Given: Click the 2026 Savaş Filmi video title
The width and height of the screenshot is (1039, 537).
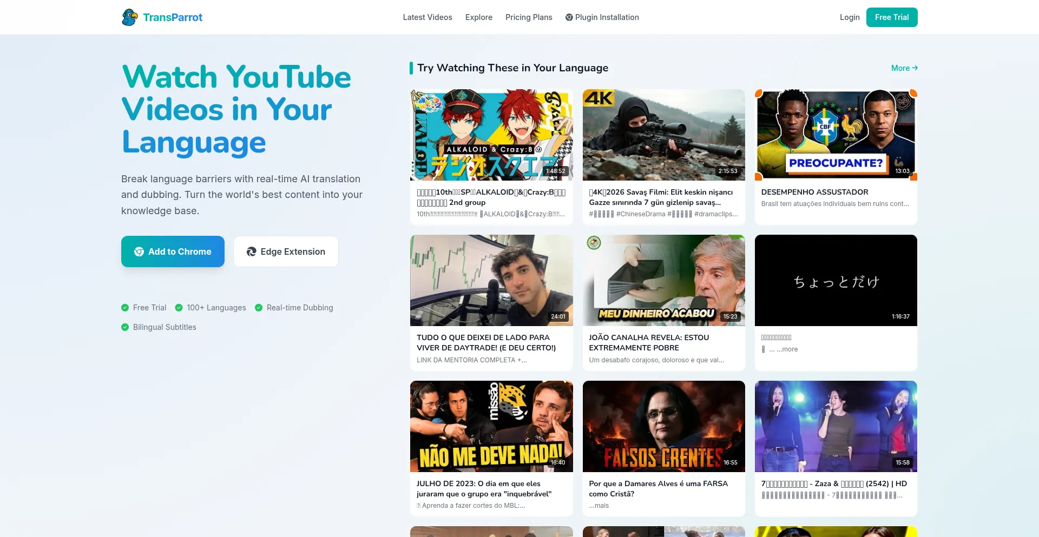Looking at the screenshot, I should point(661,197).
